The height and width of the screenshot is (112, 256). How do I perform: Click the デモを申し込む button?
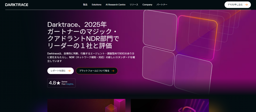click(x=237, y=5)
